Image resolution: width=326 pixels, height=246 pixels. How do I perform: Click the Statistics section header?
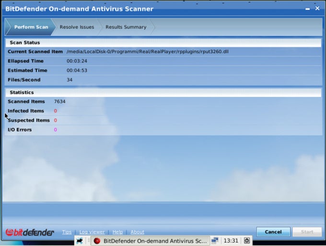[163, 92]
